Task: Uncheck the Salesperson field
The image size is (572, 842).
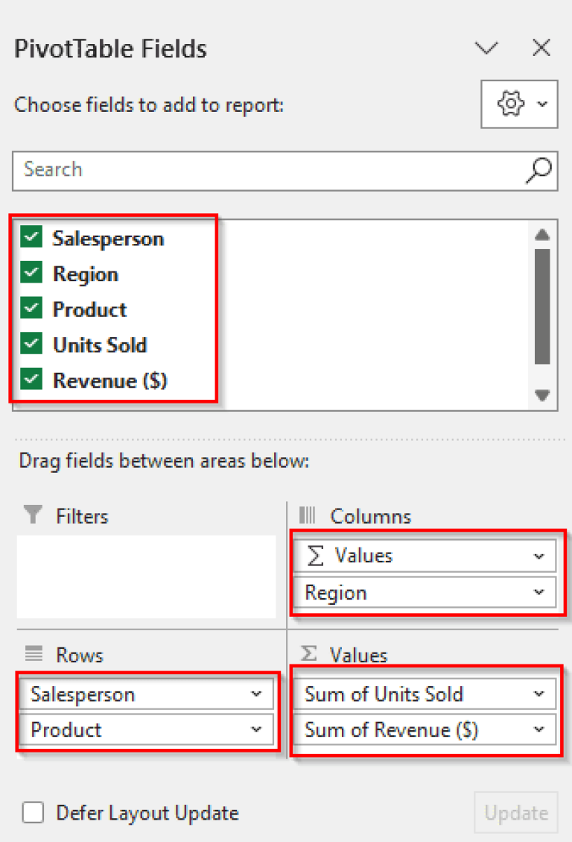Action: coord(31,237)
